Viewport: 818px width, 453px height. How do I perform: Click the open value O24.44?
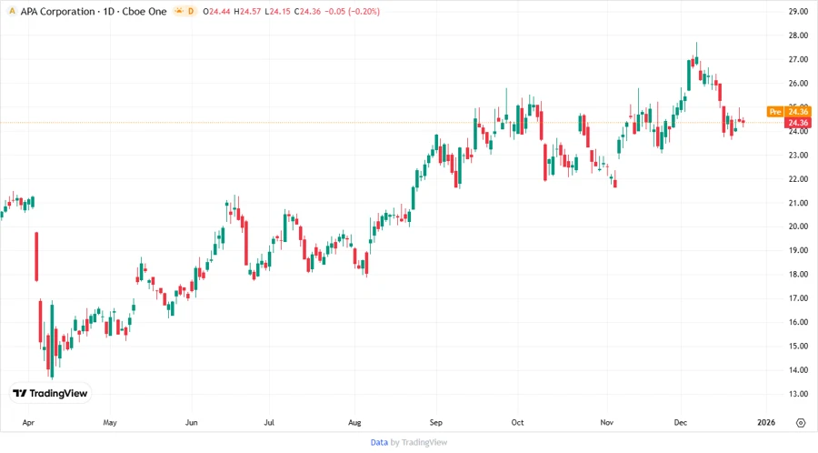tap(216, 12)
